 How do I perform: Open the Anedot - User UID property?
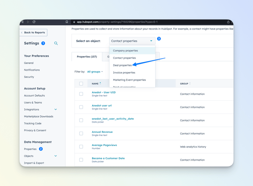103,92
